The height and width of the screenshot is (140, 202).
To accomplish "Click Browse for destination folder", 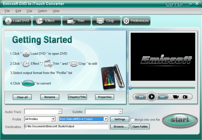I will [120, 126].
